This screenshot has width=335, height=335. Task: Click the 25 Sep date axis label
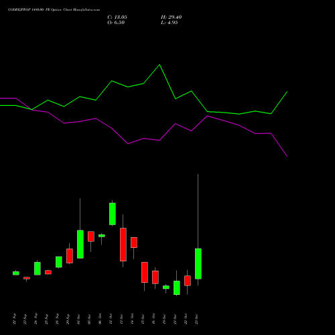(x=46, y=319)
